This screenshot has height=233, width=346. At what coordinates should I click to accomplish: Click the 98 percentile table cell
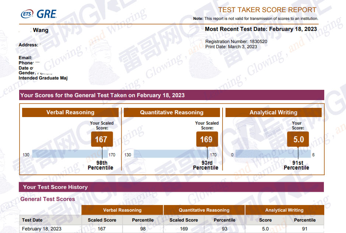coord(143,229)
